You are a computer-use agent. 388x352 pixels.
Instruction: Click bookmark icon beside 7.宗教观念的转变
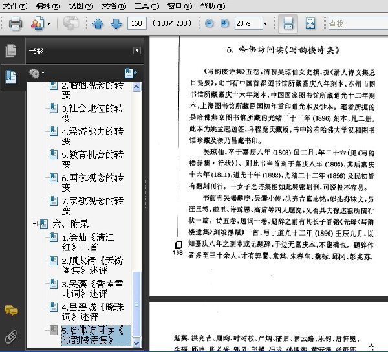pyautogui.click(x=54, y=201)
